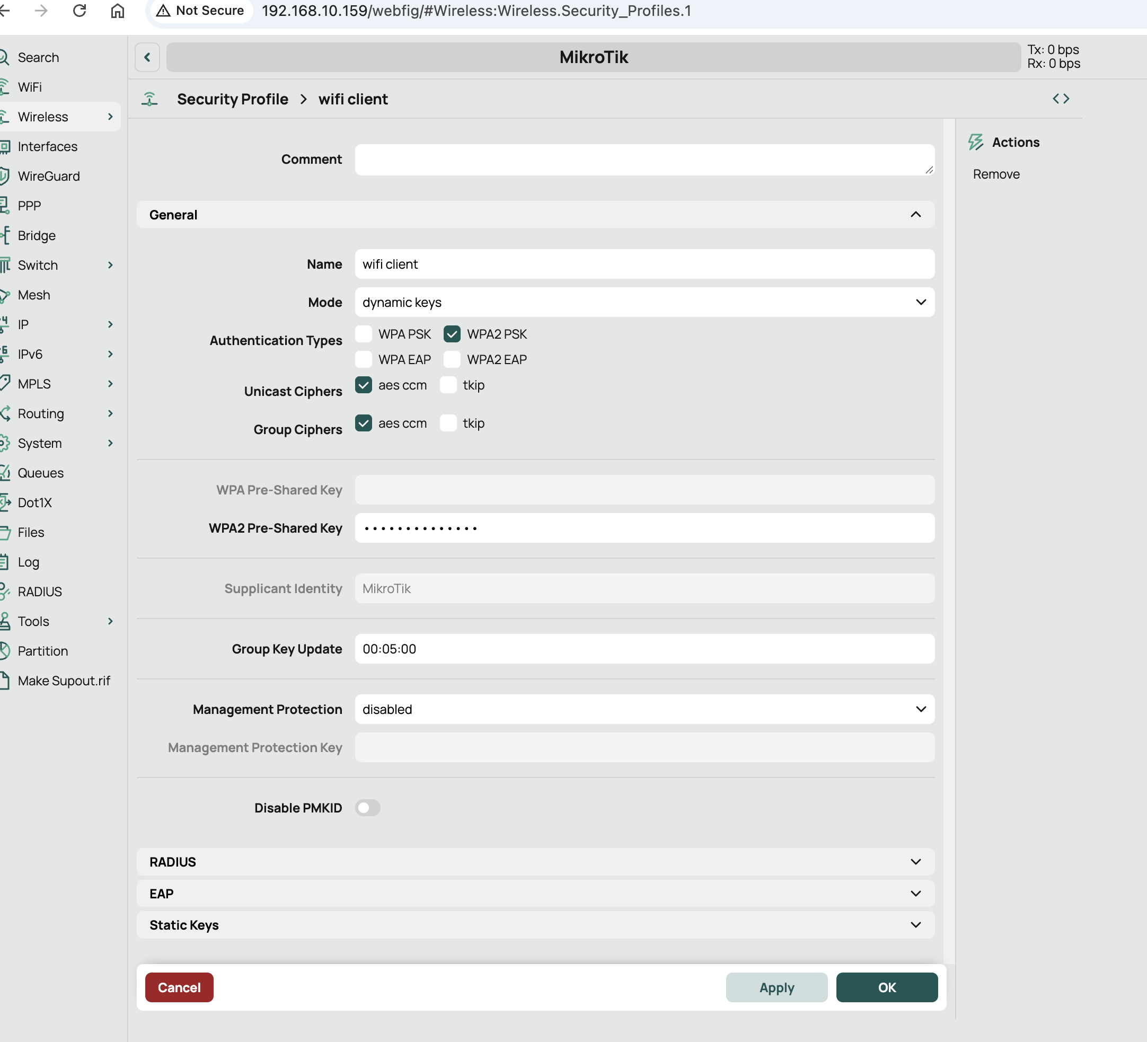Collapse the General section

coord(915,215)
